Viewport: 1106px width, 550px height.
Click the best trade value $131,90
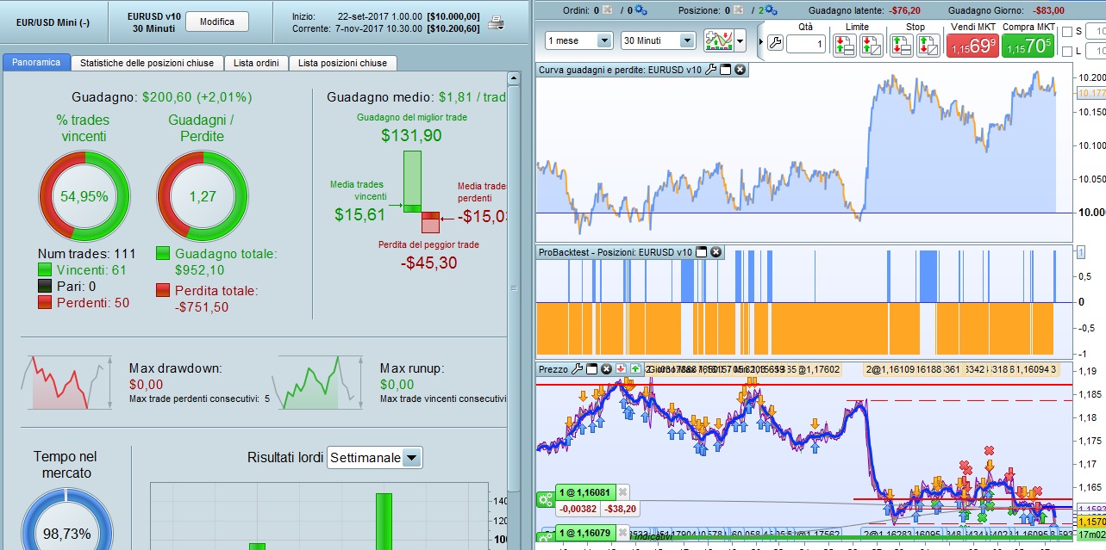(x=411, y=135)
